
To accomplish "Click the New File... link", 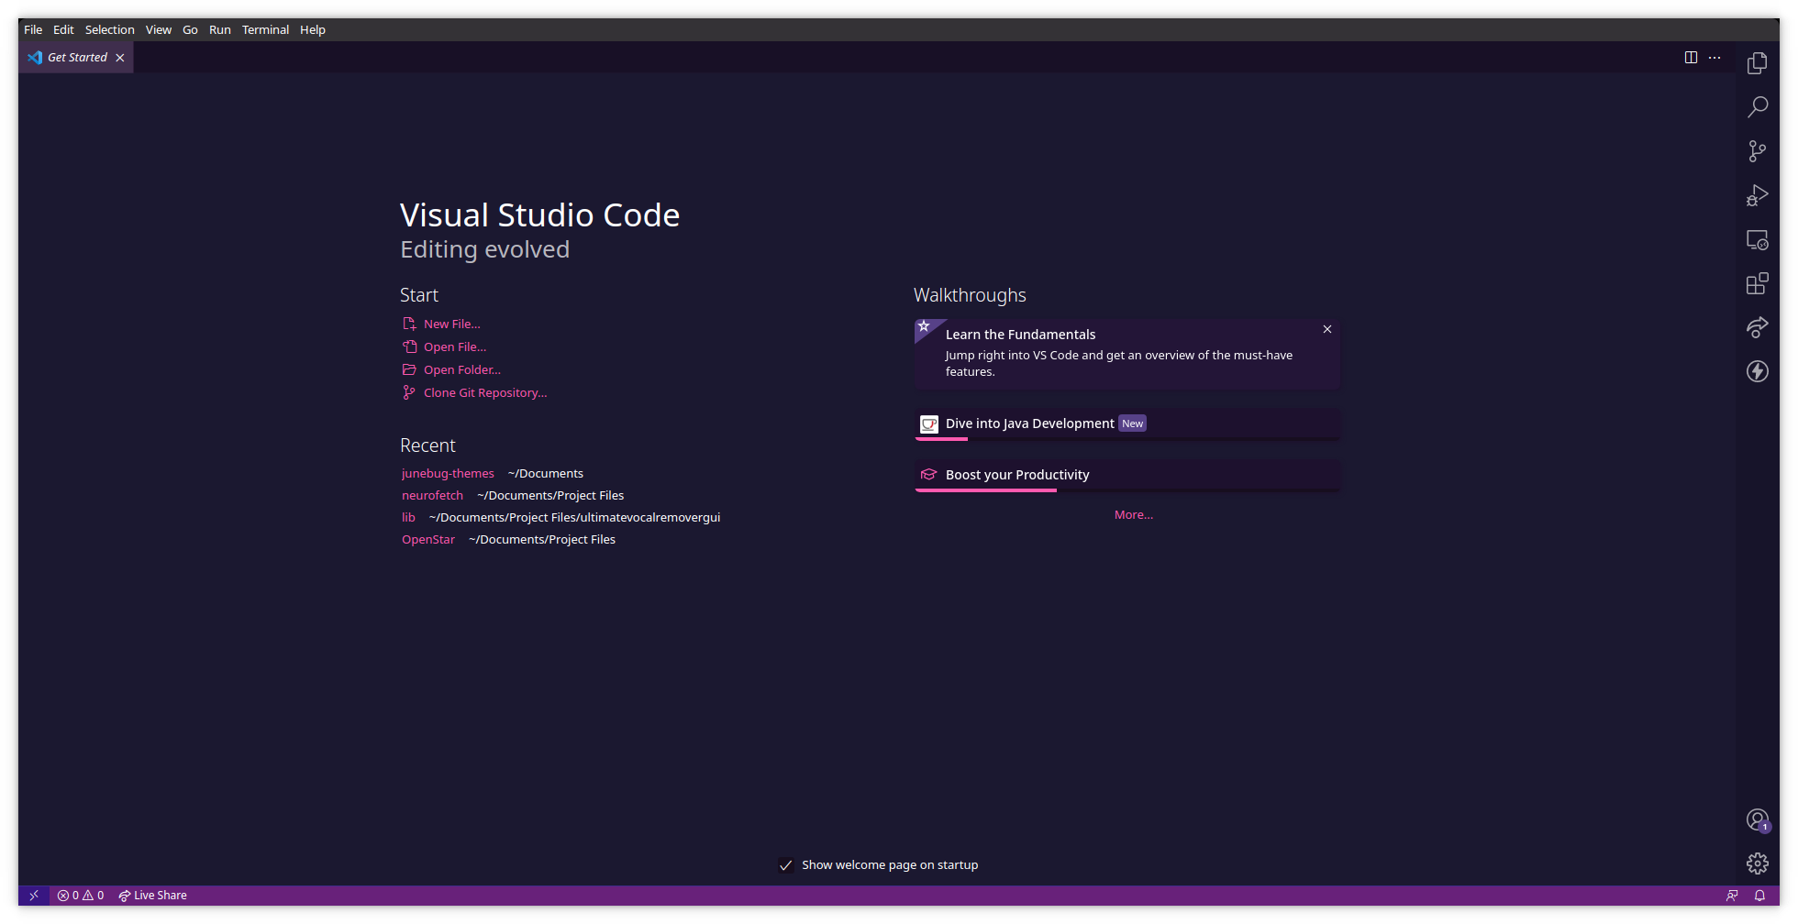I will [451, 324].
